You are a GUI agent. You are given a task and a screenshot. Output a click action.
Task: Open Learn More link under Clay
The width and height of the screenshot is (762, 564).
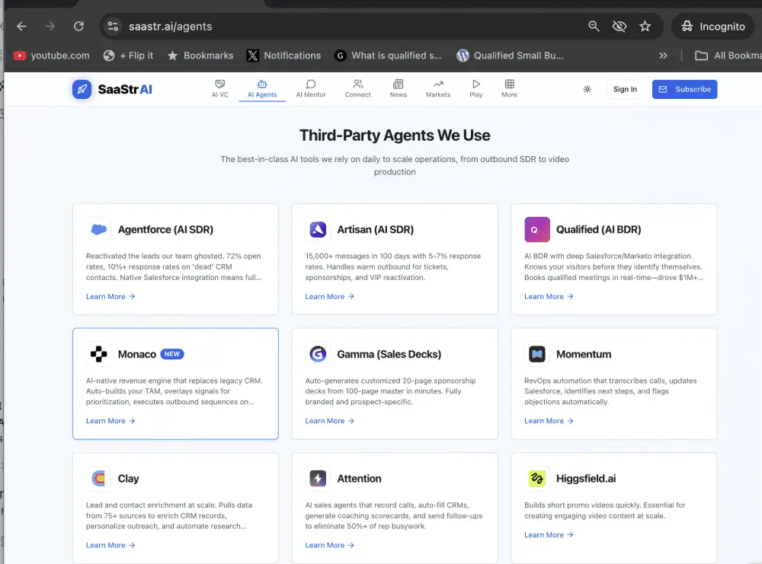[x=110, y=545]
